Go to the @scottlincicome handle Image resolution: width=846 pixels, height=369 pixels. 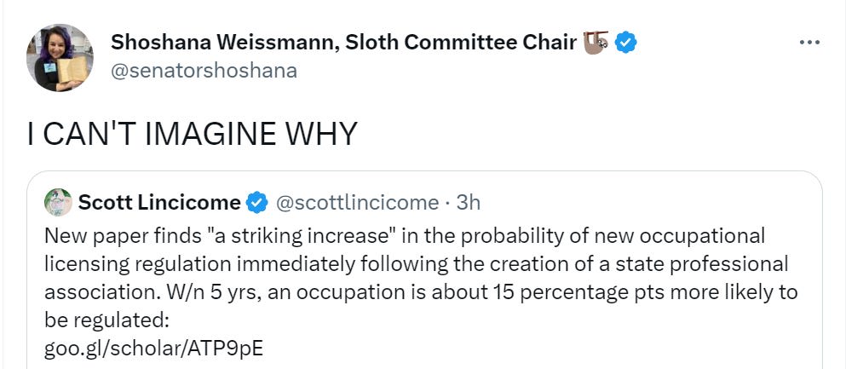point(355,203)
